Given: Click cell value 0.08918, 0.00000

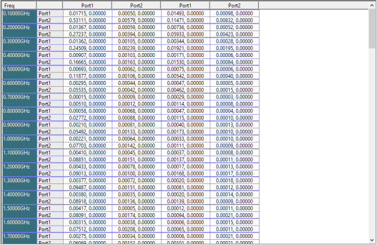Looking at the screenshot, I should pyautogui.click(x=88, y=202).
